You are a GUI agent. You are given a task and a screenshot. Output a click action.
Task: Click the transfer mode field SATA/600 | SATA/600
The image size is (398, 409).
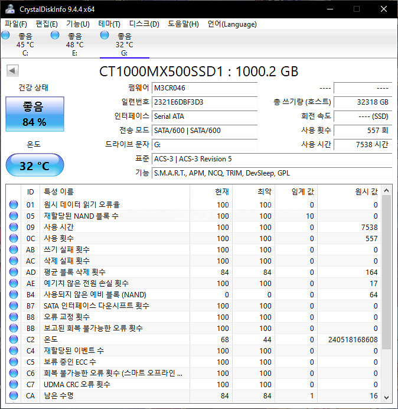point(204,131)
